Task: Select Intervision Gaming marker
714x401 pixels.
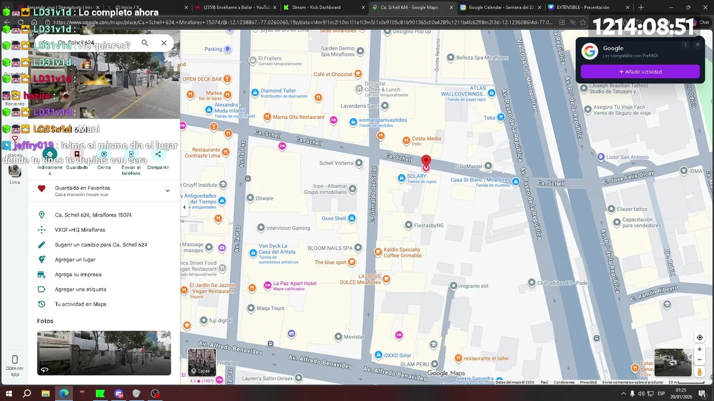Action: [260, 228]
